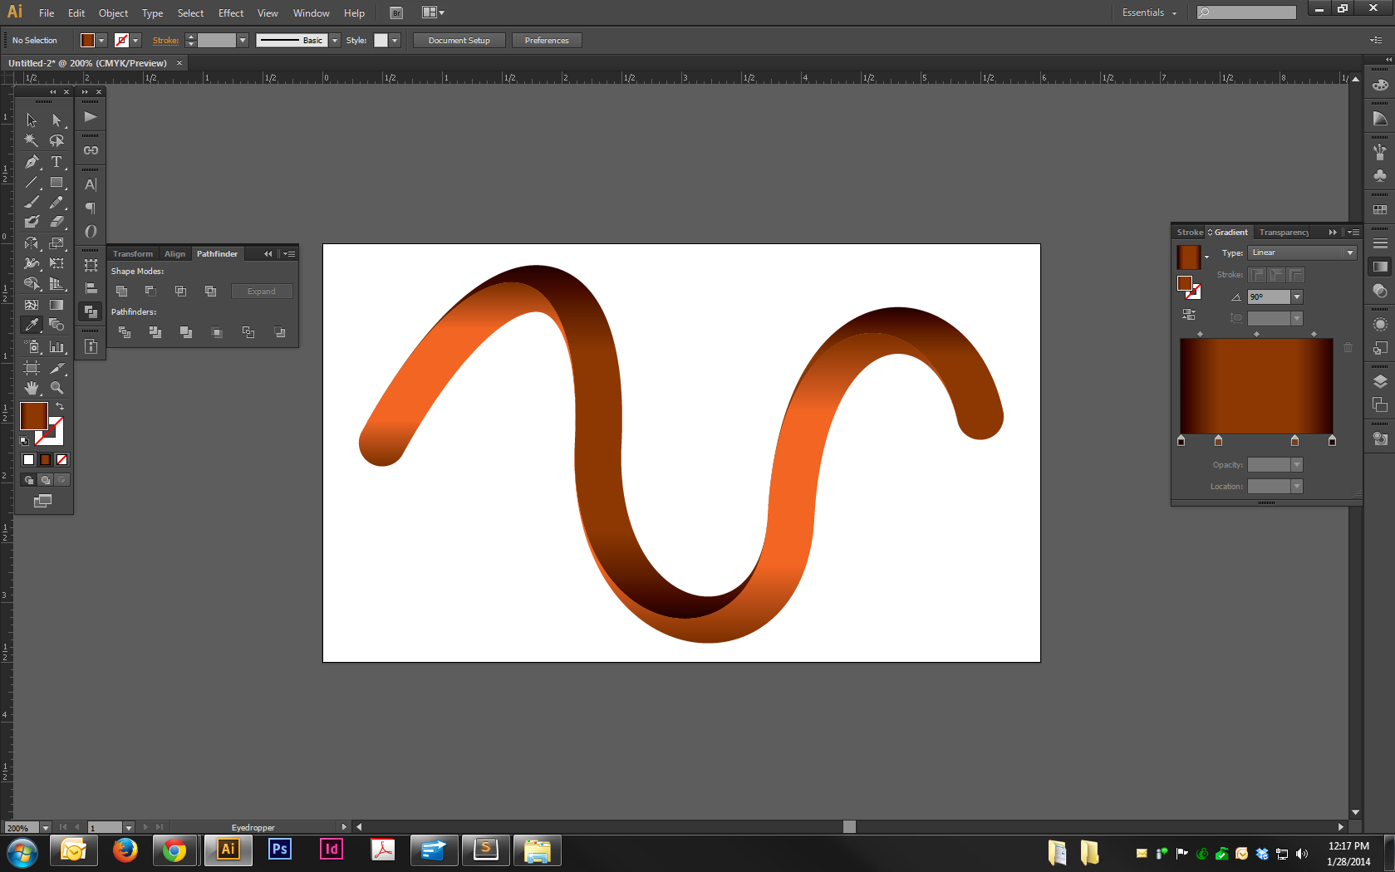Open the fill color dropdown in control bar
1395x872 pixels.
[x=101, y=40]
